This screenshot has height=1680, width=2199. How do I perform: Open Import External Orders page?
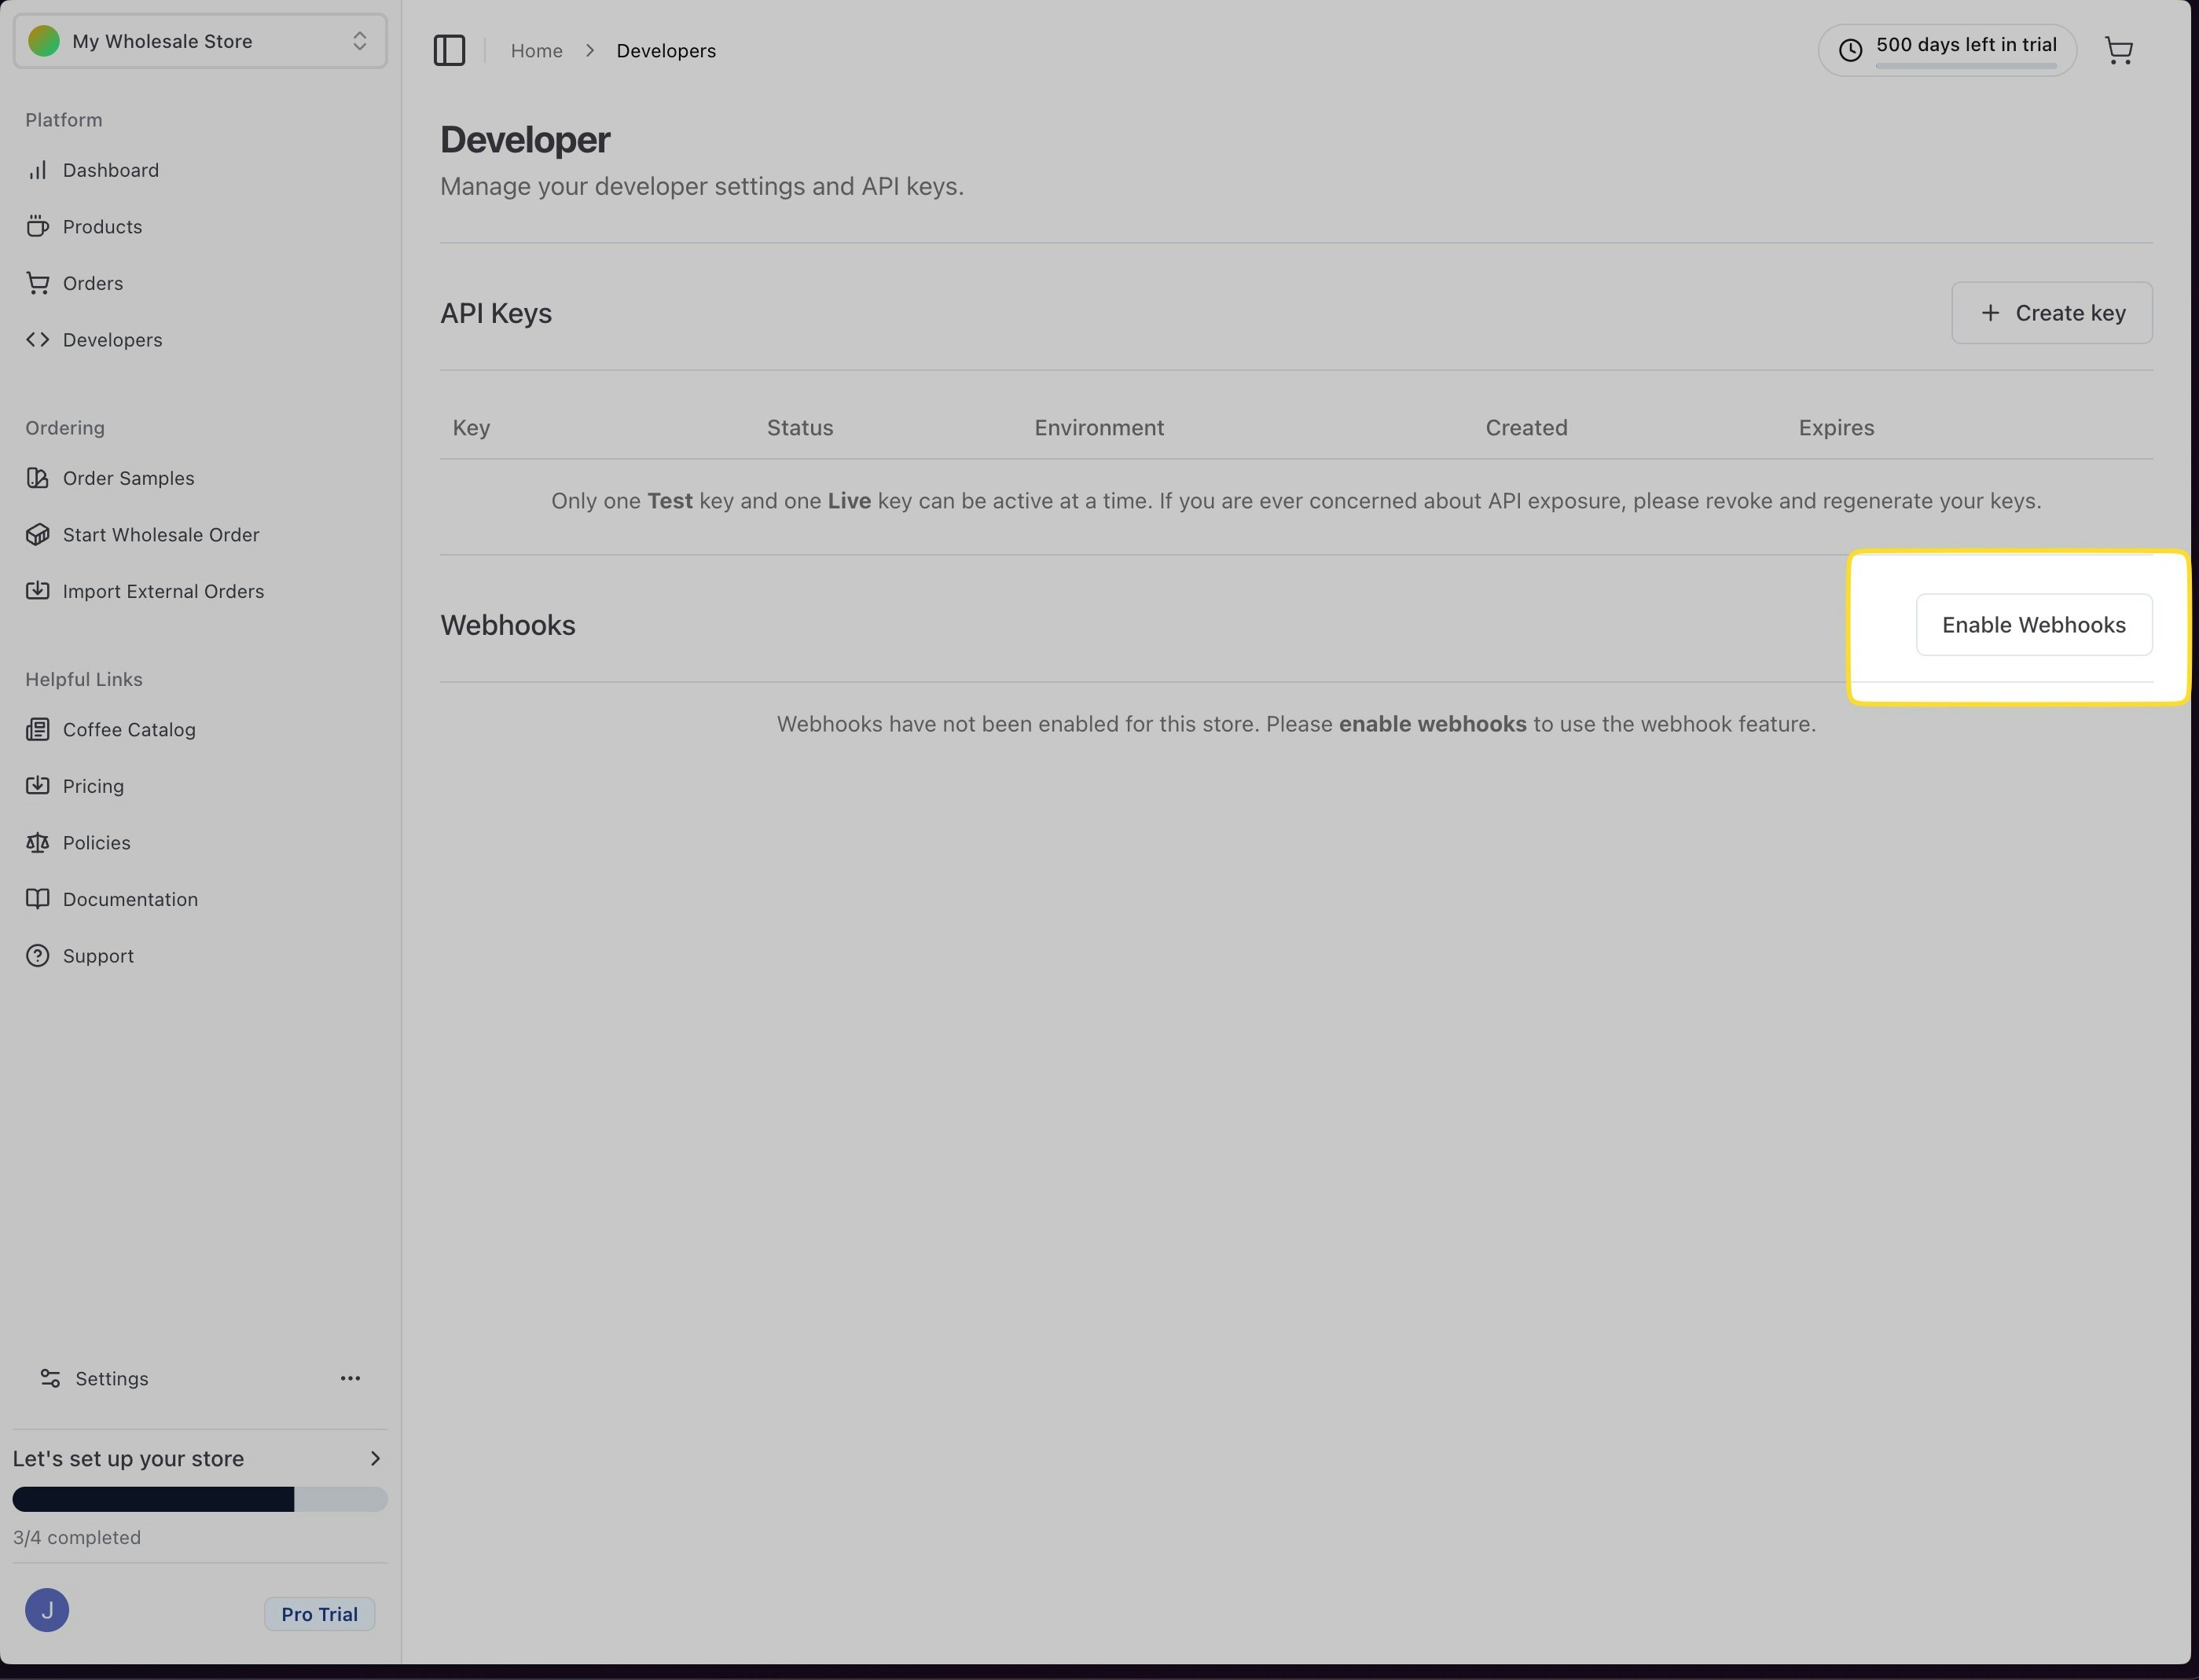point(163,592)
